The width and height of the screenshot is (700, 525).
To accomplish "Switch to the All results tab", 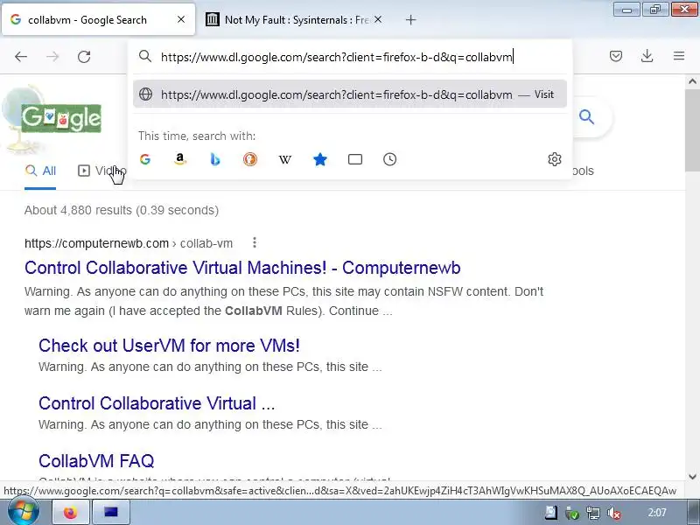I will (40, 171).
